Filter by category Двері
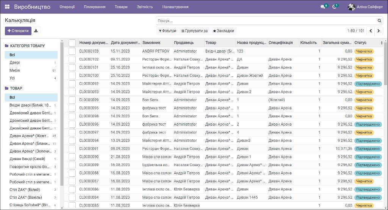Viewport: 388px width, 210px height. click(x=31, y=63)
